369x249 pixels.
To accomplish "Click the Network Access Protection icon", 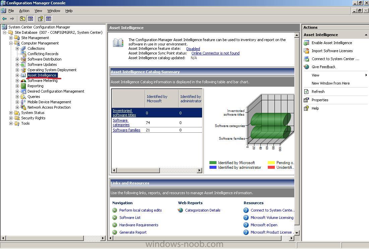I will point(23,108).
